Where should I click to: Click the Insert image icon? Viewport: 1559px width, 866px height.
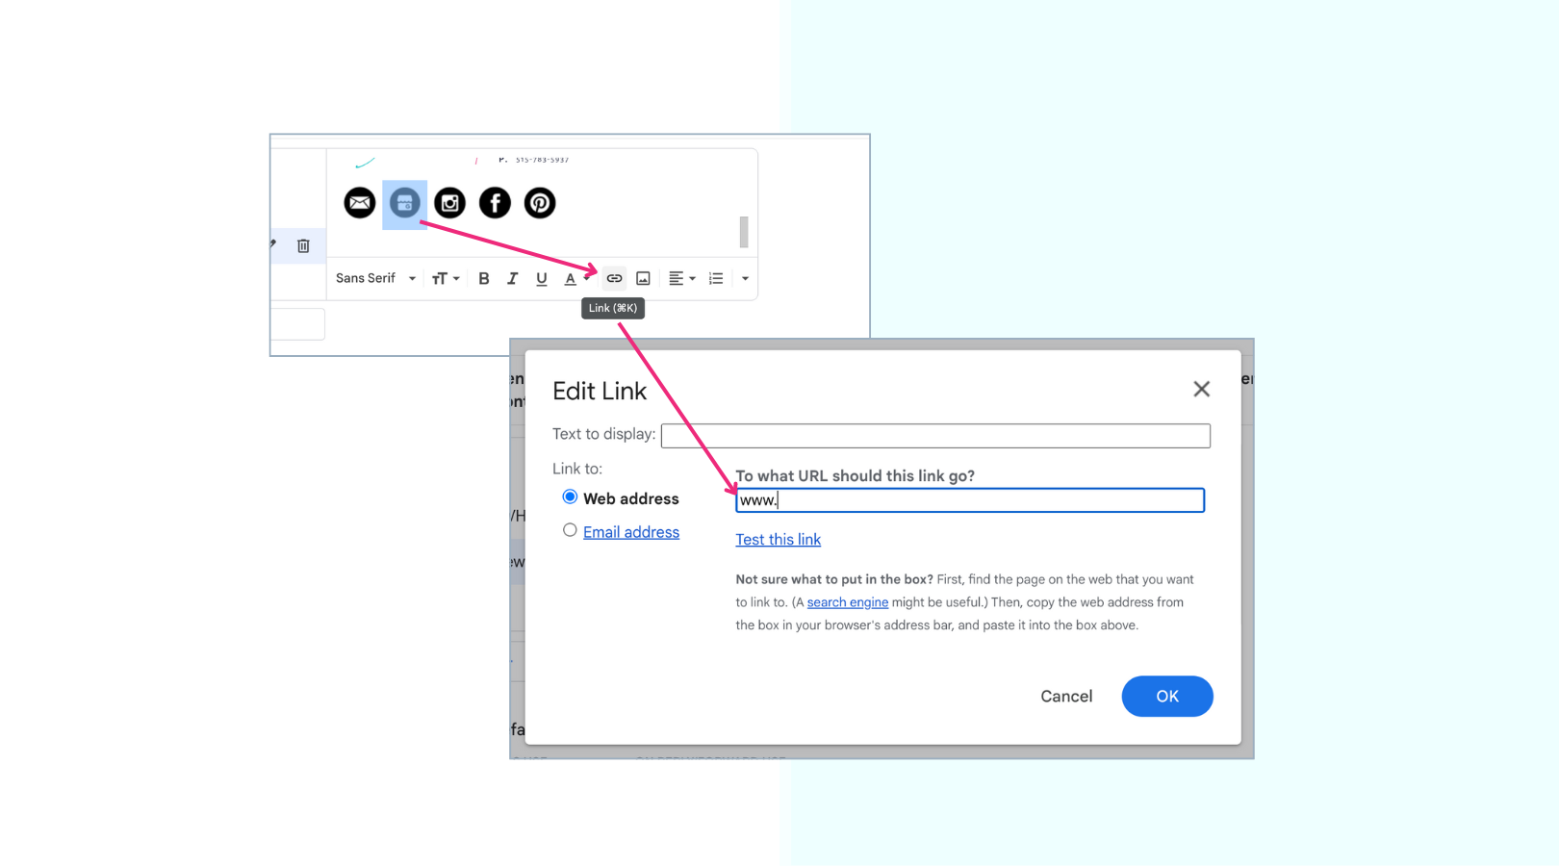tap(642, 278)
